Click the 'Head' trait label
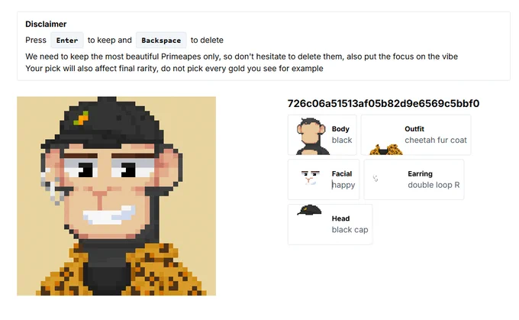519x320 pixels. (340, 218)
